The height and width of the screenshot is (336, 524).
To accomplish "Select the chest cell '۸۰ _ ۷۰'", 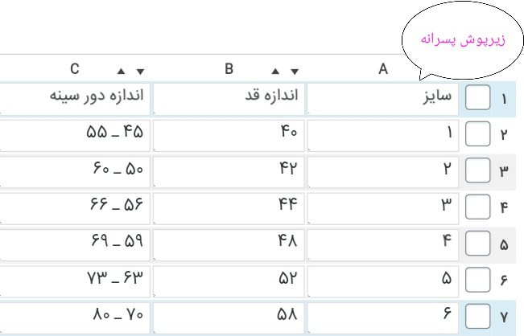I will coord(74,316).
